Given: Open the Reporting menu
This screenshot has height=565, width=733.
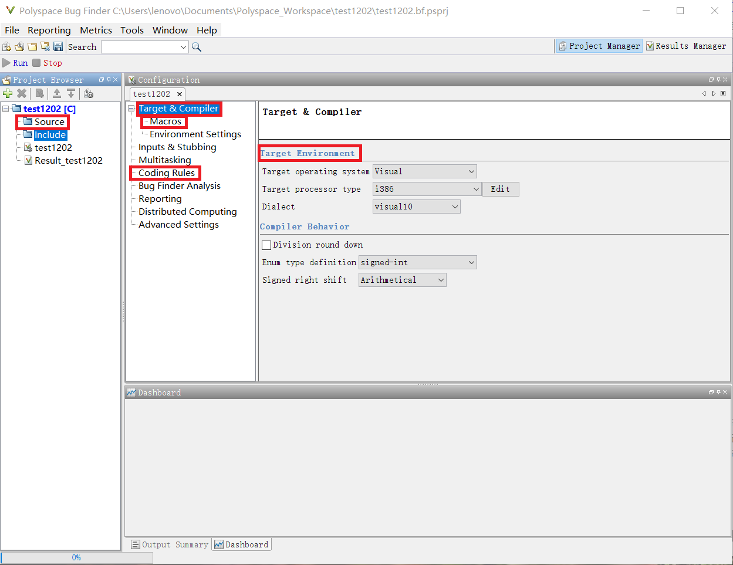Looking at the screenshot, I should [x=49, y=31].
